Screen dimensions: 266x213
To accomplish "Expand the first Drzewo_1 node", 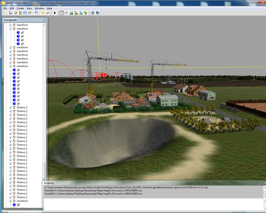I will click(x=11, y=108).
